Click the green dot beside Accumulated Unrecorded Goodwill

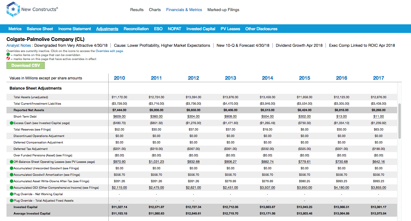pos(11,168)
